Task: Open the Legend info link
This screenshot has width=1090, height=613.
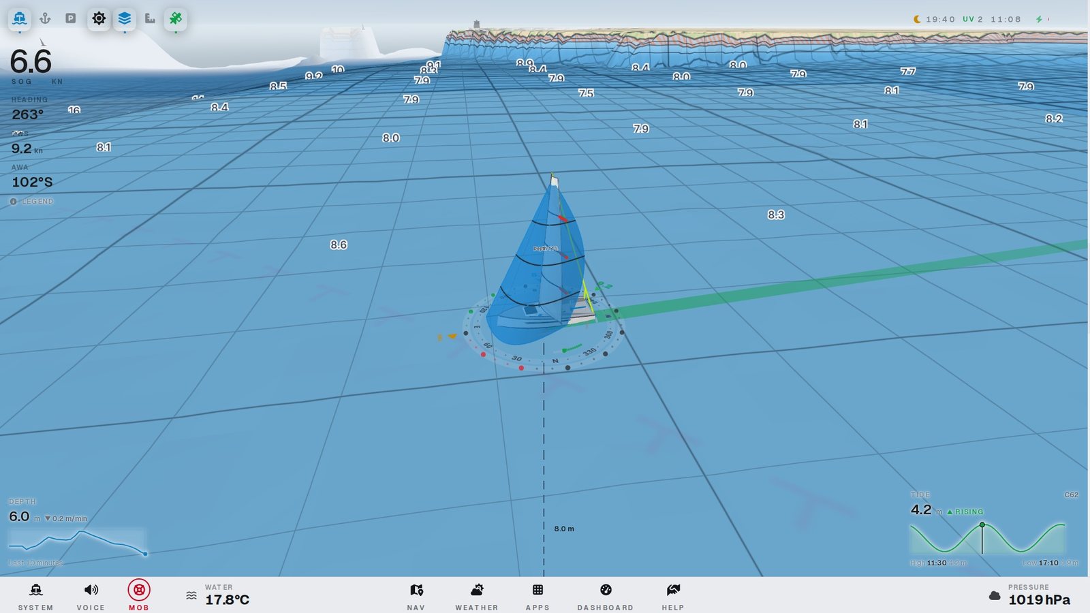Action: (x=31, y=202)
